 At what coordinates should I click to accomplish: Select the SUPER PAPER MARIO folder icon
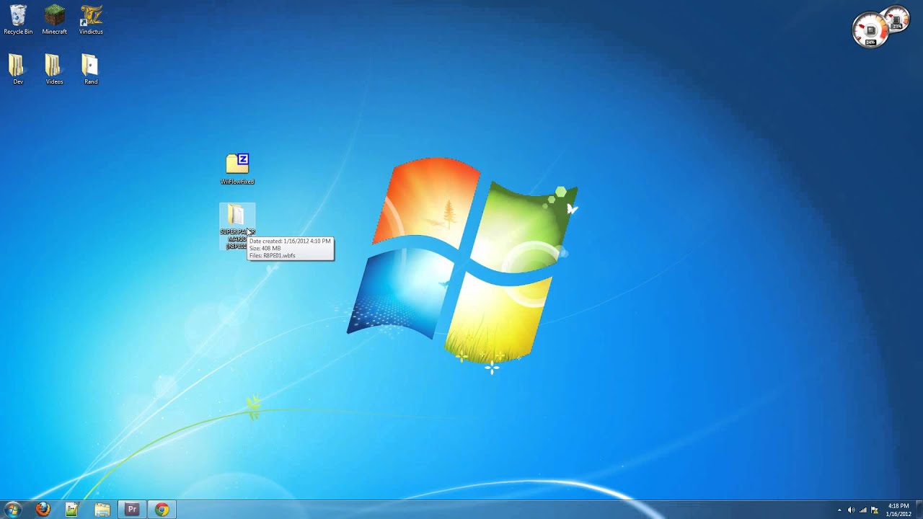coord(237,226)
